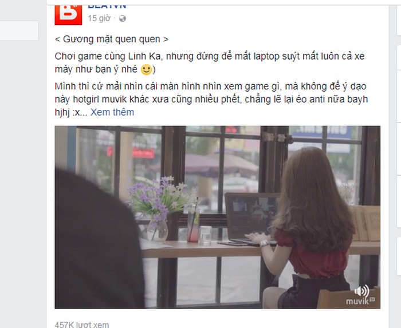Click the Chơi game cùng Linh Ka sentence
The width and height of the screenshot is (401, 328).
(210, 63)
